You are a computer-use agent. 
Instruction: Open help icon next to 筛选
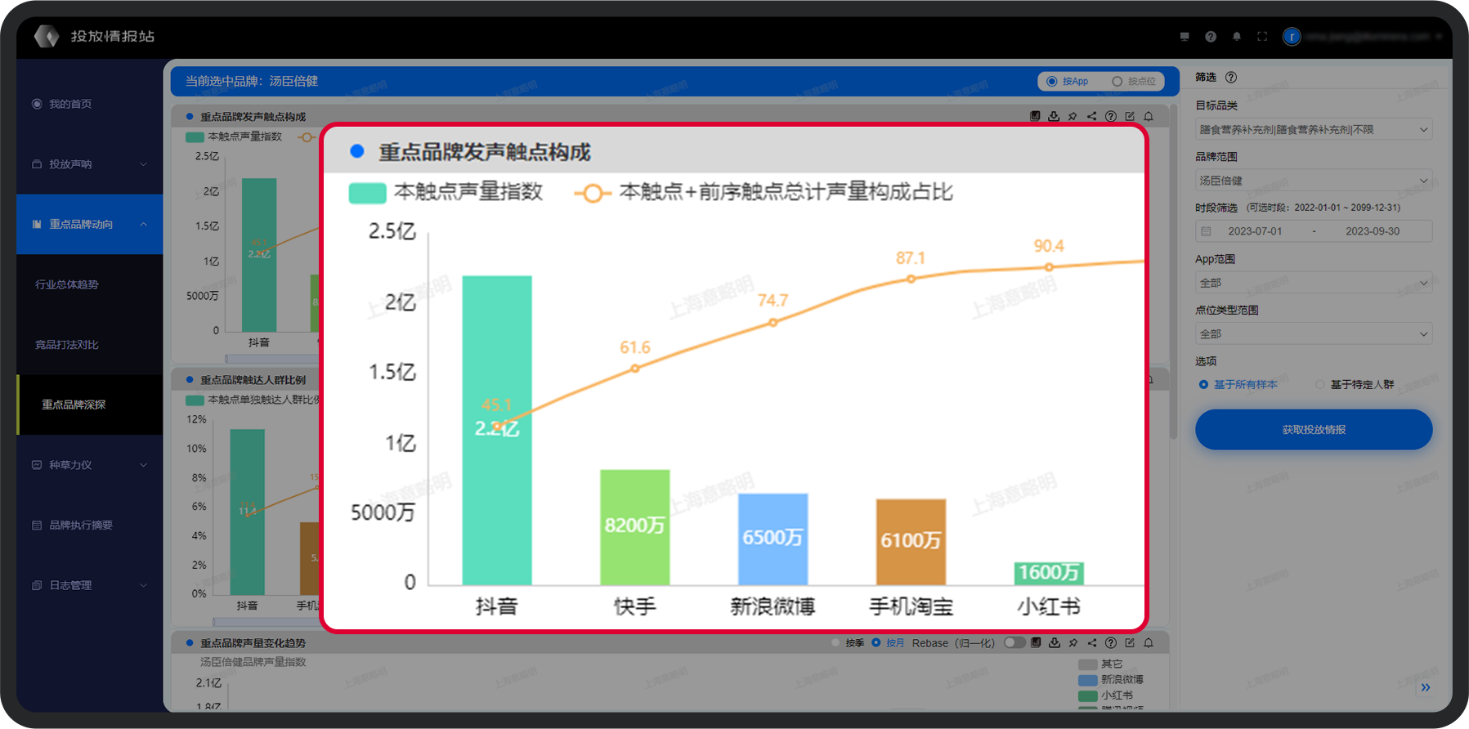pyautogui.click(x=1231, y=78)
